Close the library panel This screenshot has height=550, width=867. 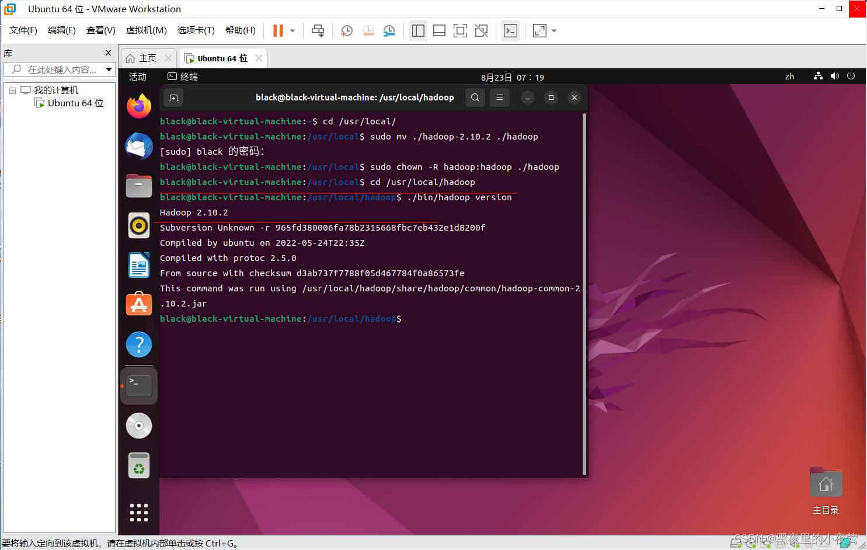108,53
